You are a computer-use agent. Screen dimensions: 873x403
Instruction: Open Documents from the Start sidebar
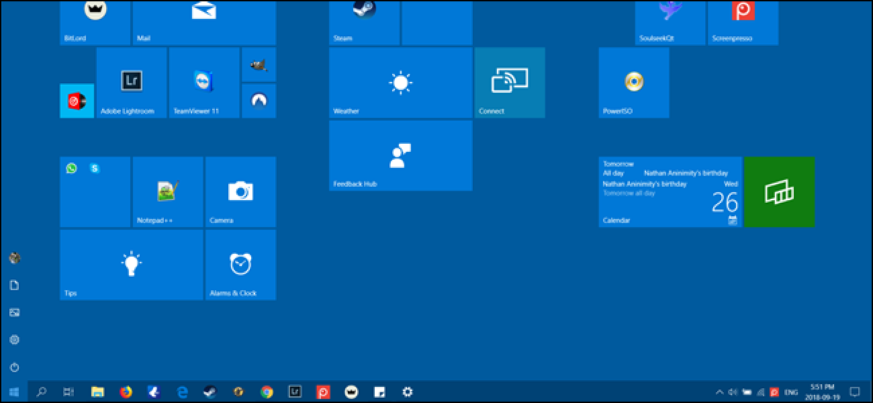click(x=14, y=285)
